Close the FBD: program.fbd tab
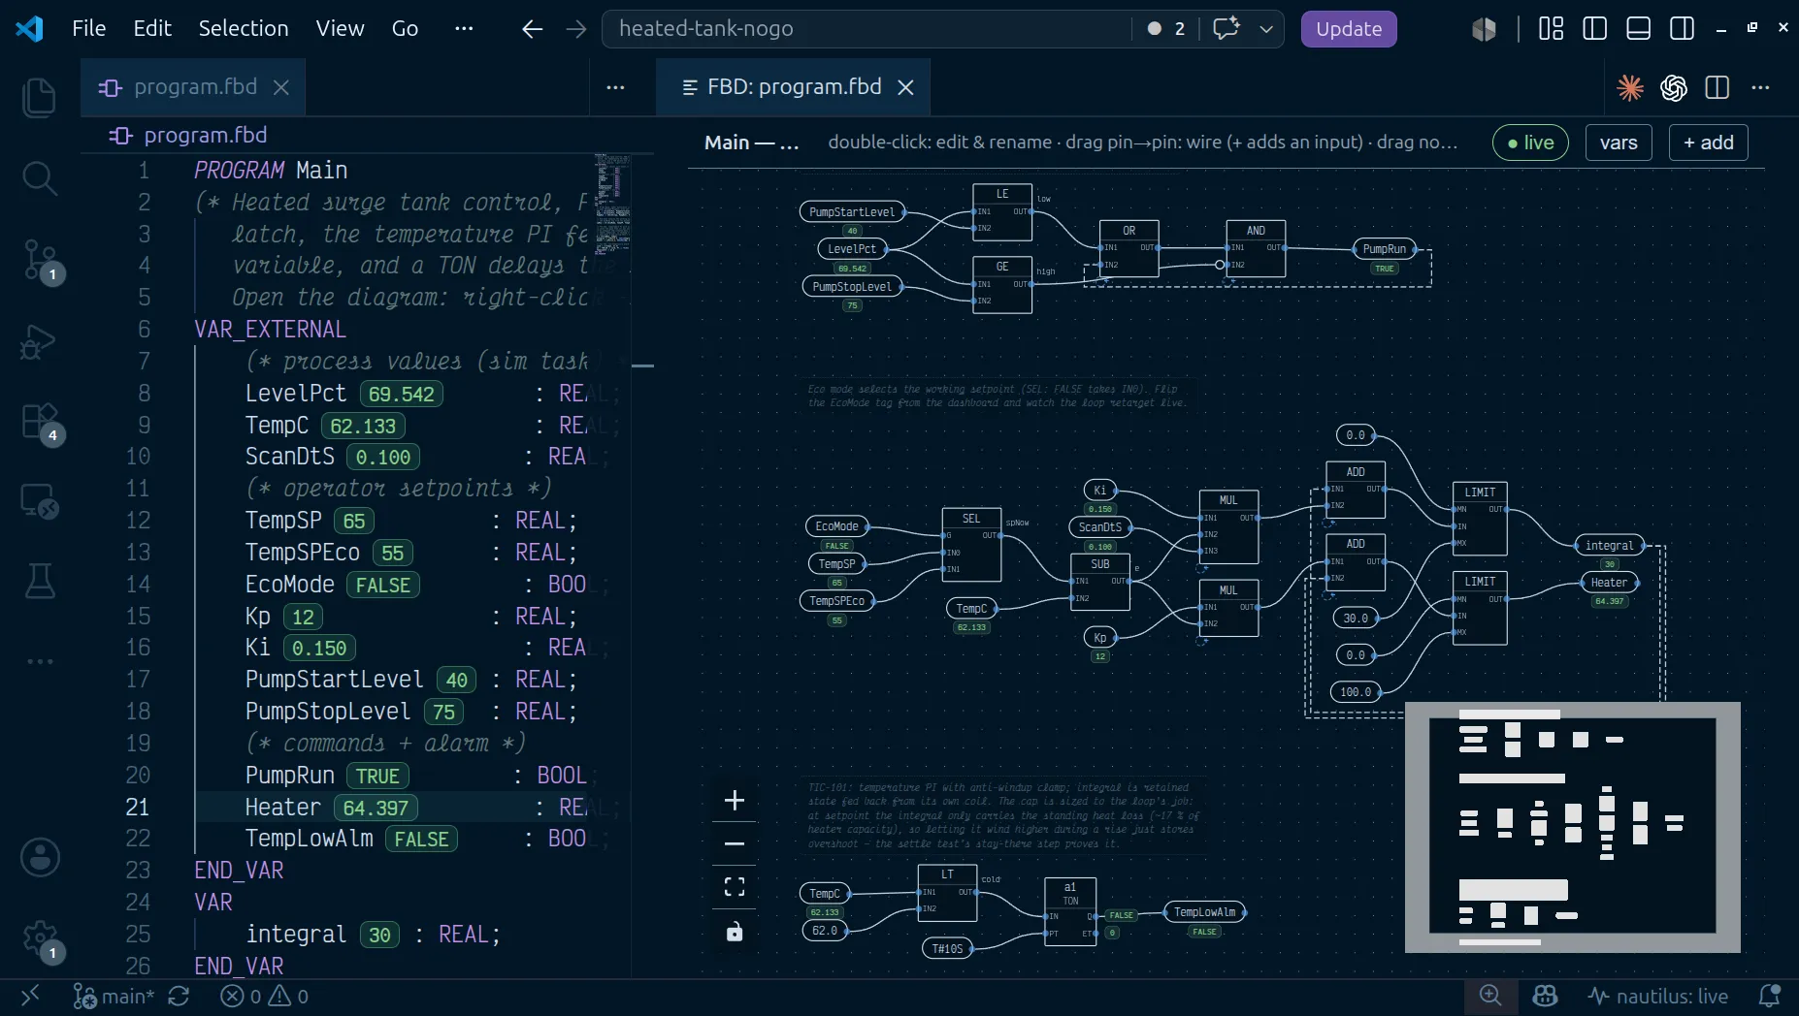The width and height of the screenshot is (1799, 1016). point(905,87)
